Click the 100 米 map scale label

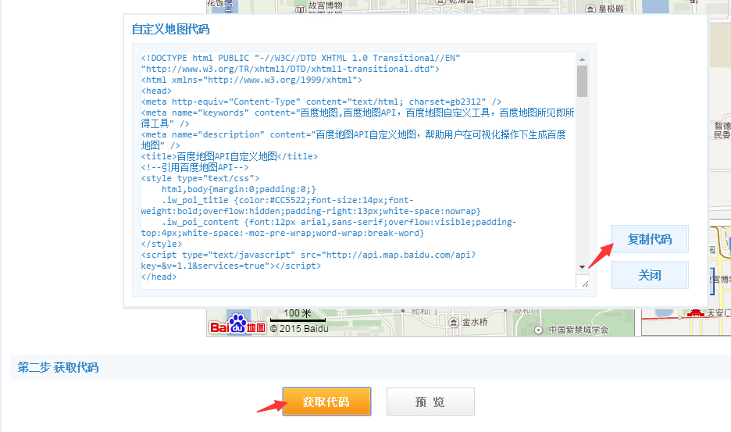(298, 313)
